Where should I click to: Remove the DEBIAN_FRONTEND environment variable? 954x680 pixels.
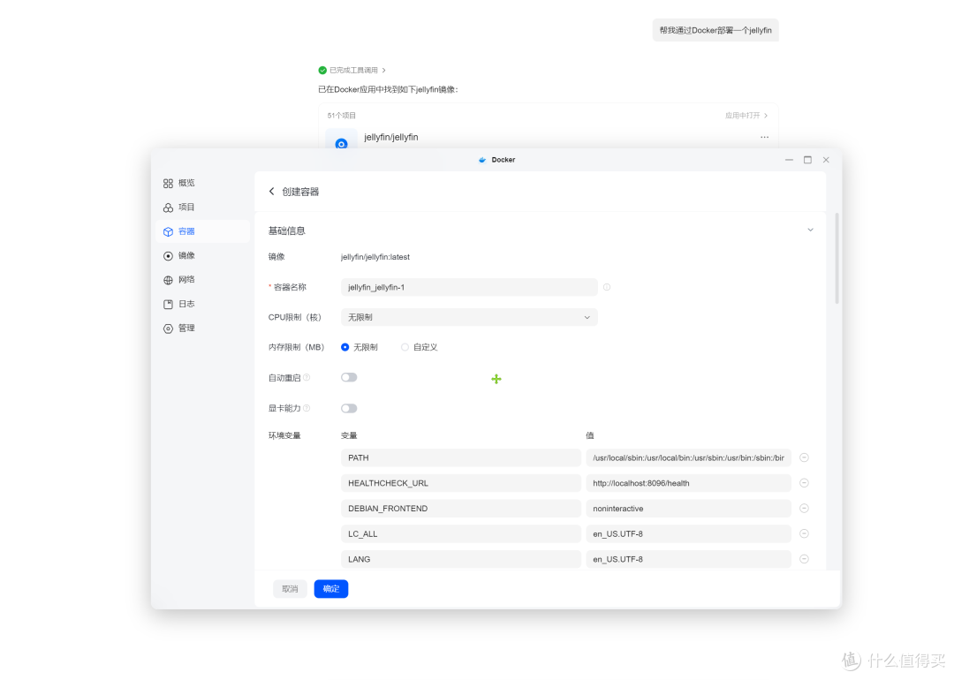coord(804,509)
